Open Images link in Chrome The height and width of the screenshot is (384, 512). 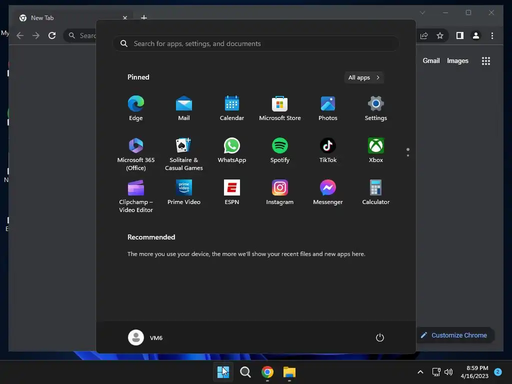(457, 60)
